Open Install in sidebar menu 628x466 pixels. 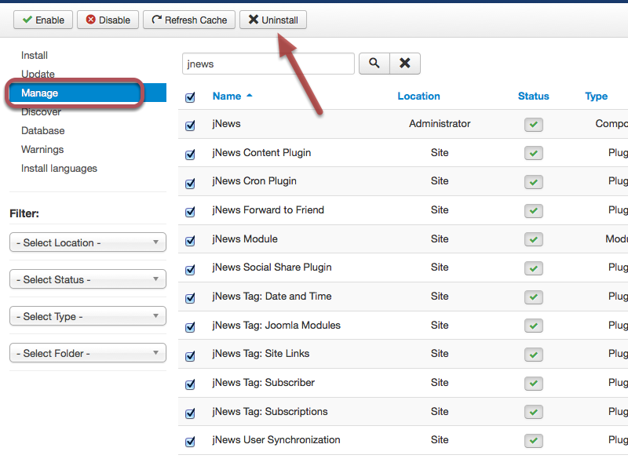pos(35,55)
